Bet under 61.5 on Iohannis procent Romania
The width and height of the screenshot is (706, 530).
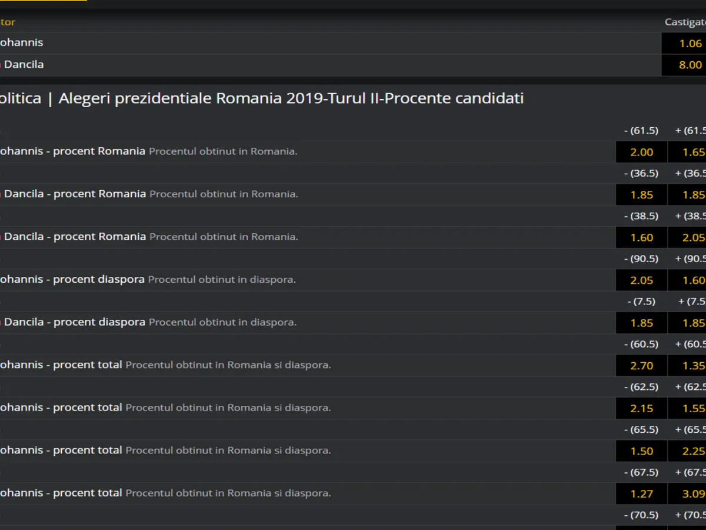641,152
